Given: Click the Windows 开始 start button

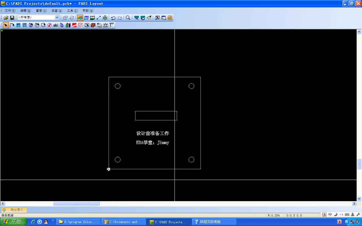Looking at the screenshot, I should (13, 222).
